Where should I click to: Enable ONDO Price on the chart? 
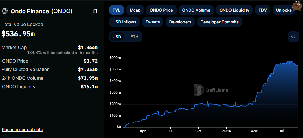pyautogui.click(x=161, y=10)
